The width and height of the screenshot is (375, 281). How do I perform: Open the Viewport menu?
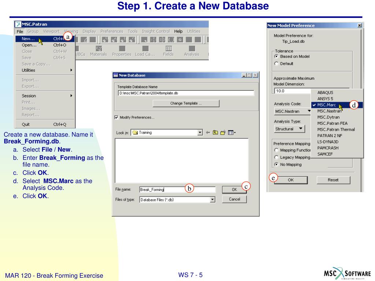51,31
